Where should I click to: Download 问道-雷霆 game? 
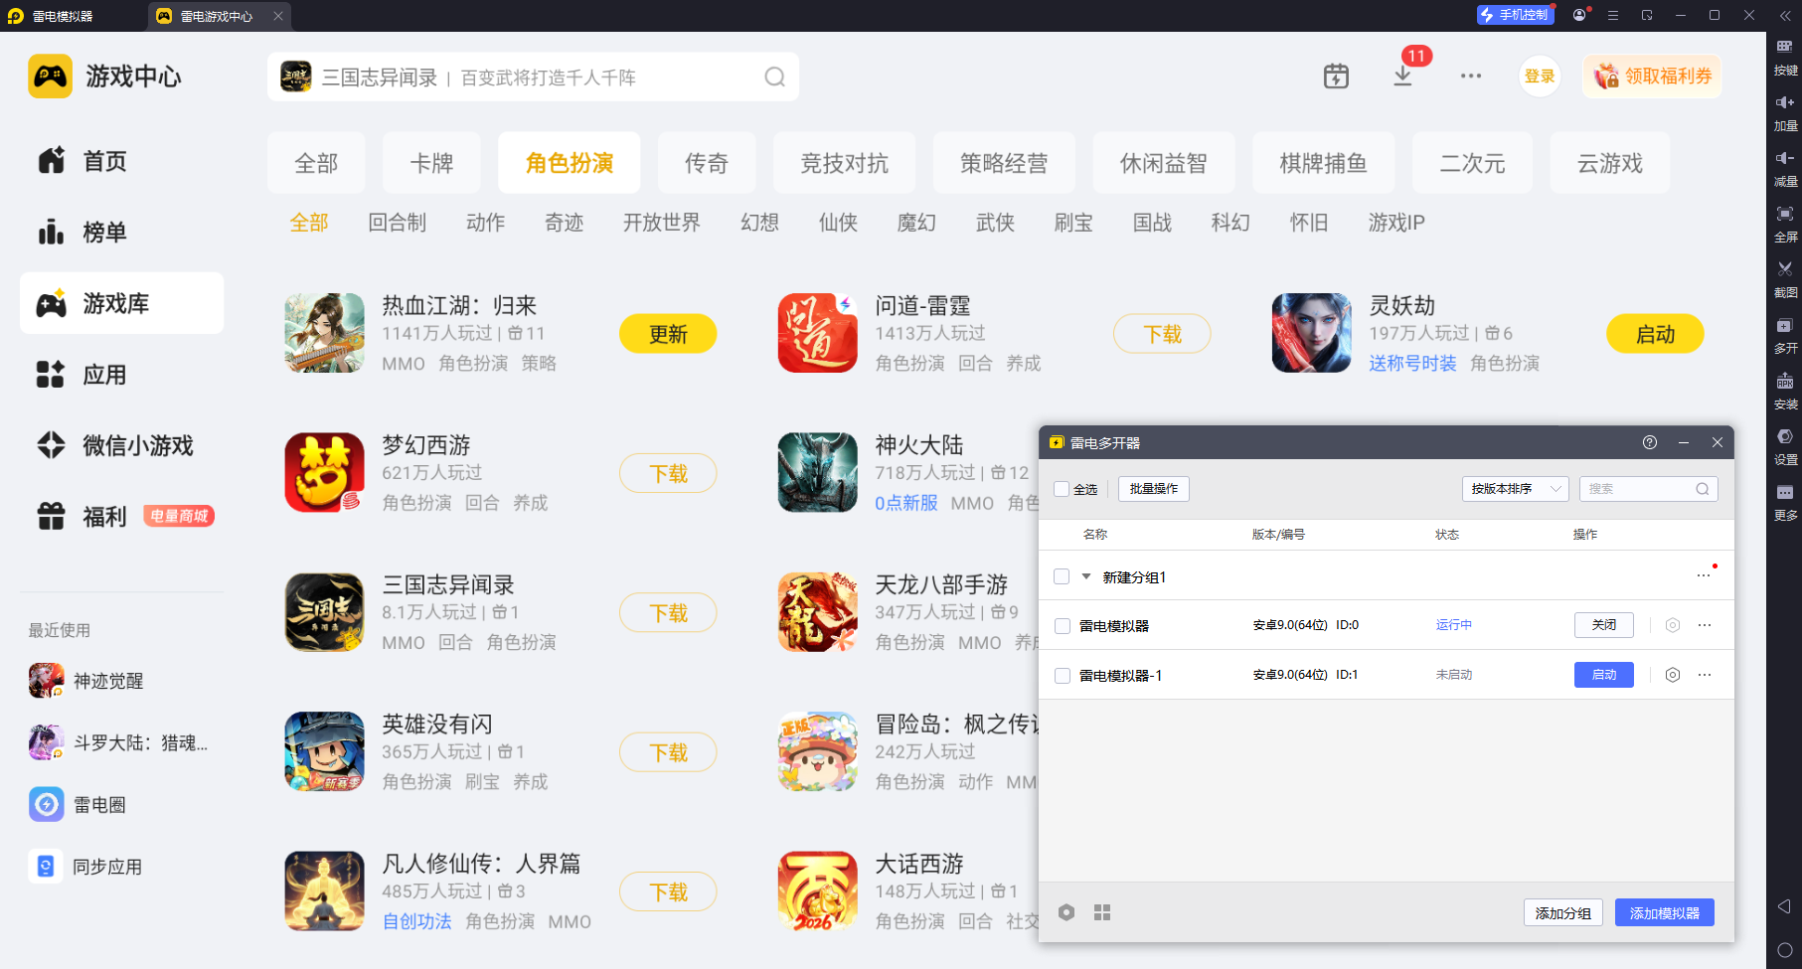click(x=1162, y=334)
